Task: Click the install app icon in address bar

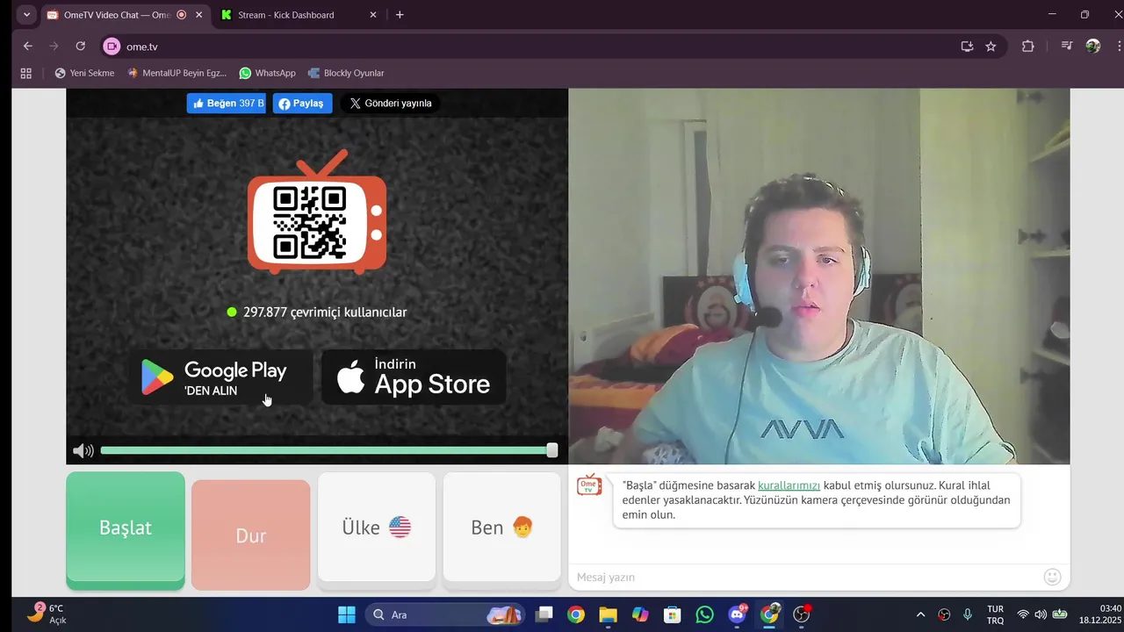Action: point(967,47)
